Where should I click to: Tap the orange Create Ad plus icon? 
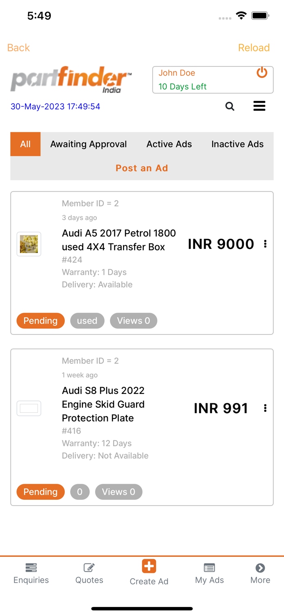click(149, 565)
